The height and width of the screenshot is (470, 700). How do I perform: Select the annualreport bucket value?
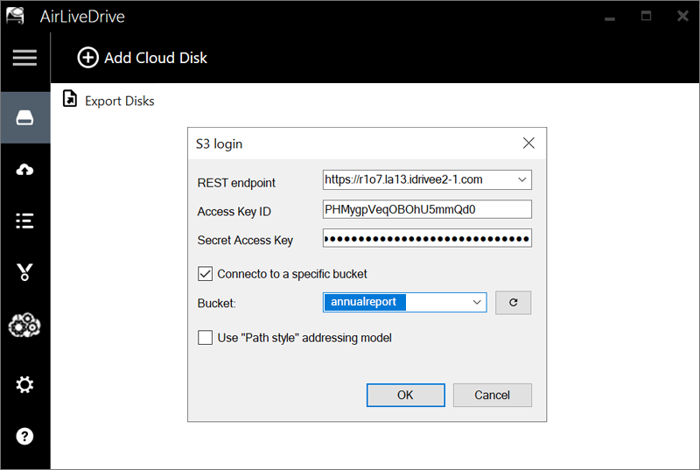click(363, 302)
